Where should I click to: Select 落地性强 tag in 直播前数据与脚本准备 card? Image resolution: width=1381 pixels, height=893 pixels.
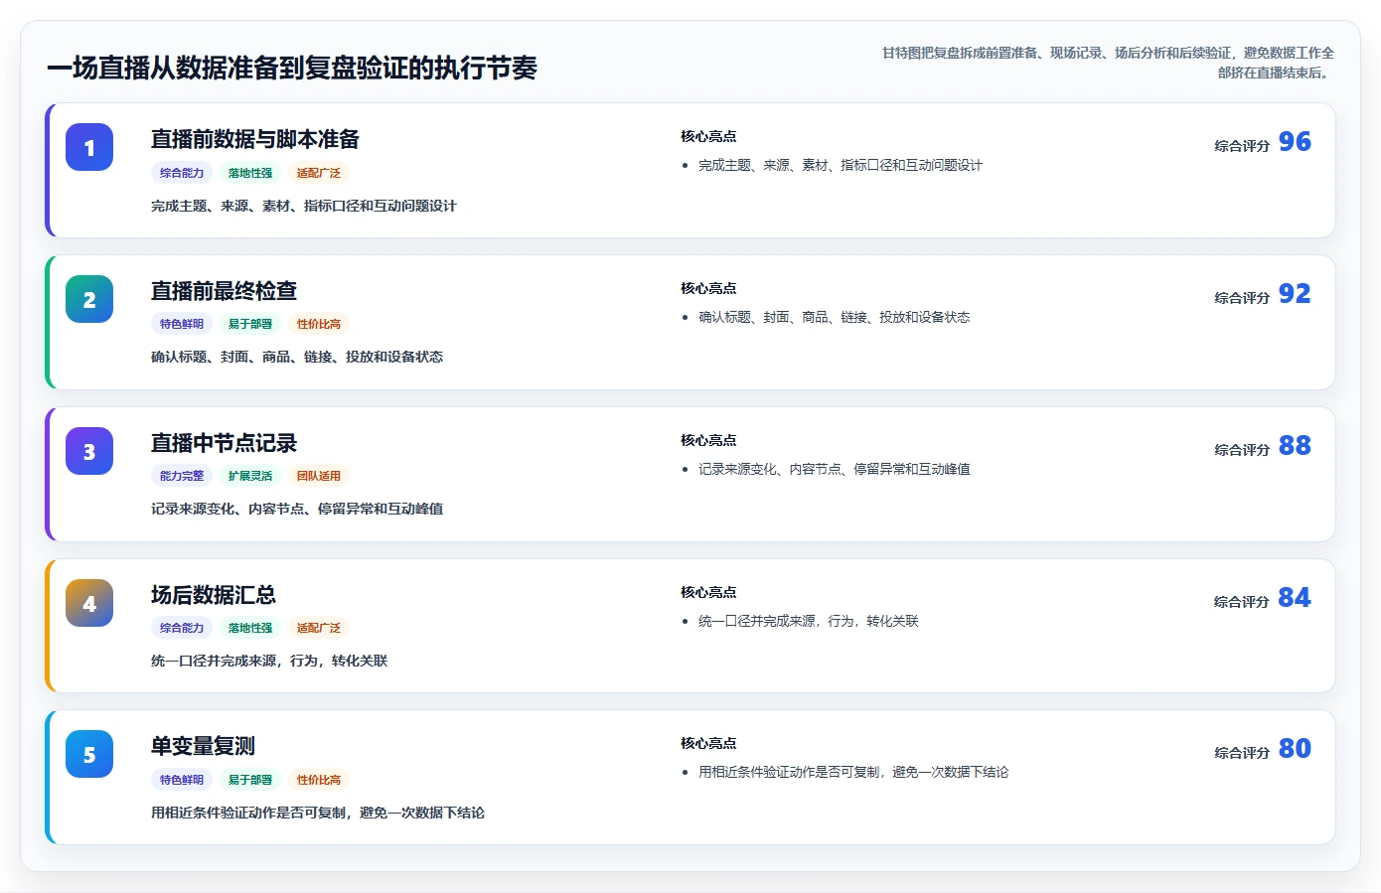250,173
